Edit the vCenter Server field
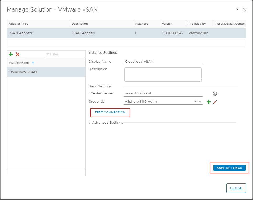 tap(163, 93)
